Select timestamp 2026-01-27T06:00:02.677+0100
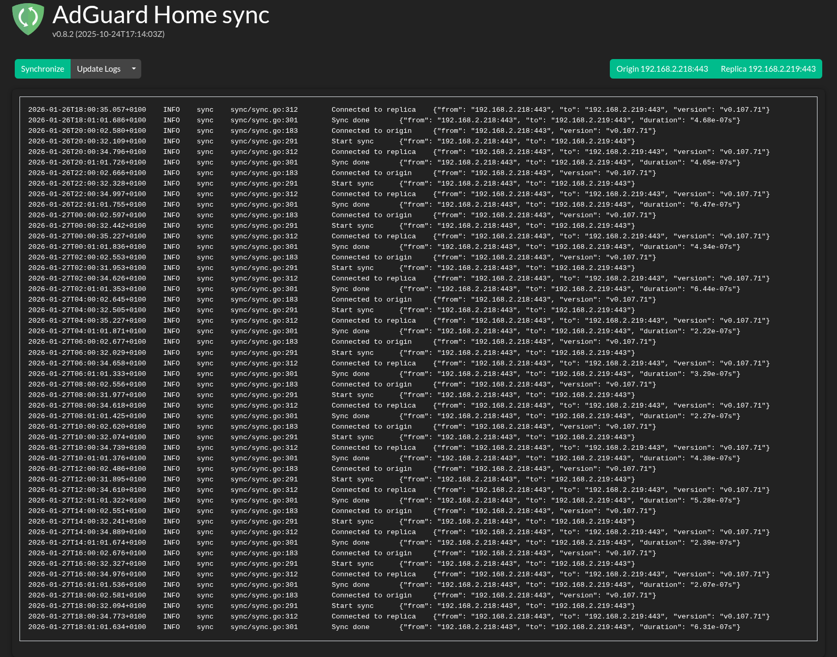Image resolution: width=837 pixels, height=657 pixels. (x=87, y=342)
